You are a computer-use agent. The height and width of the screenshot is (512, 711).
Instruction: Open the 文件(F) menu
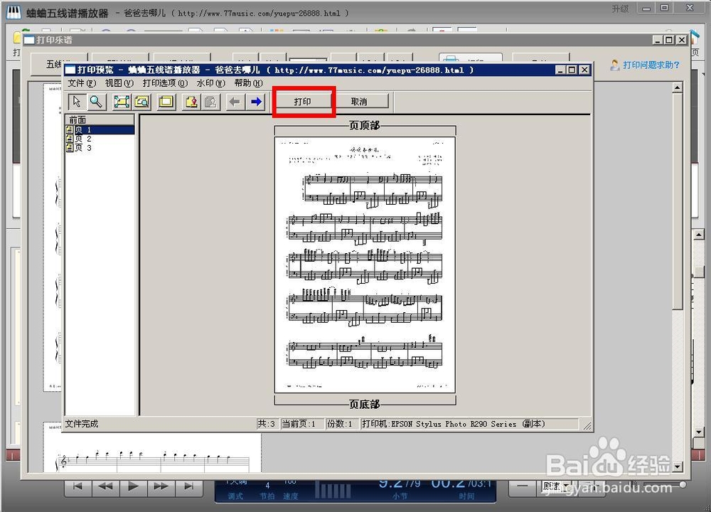pos(82,83)
